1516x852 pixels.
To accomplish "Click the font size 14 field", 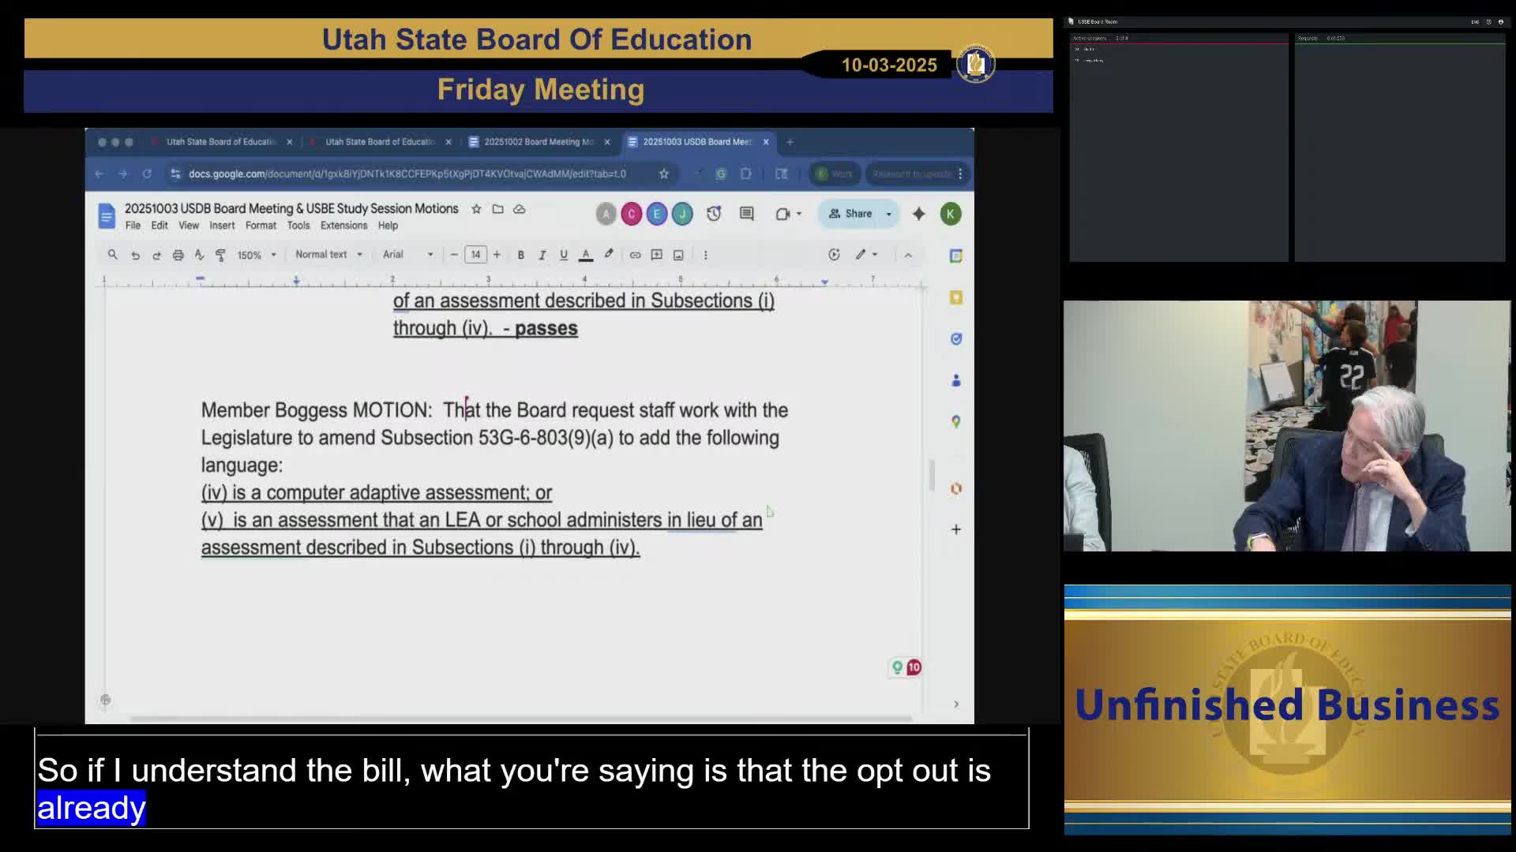I will coord(475,255).
